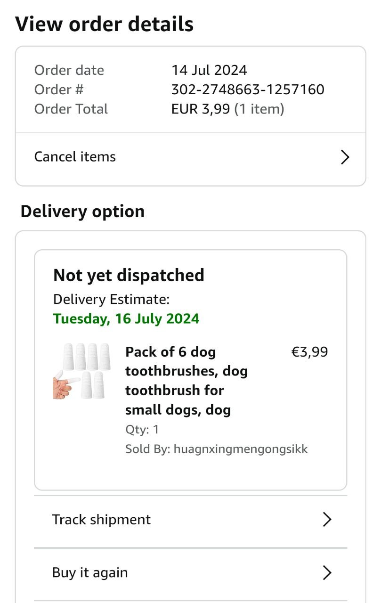Click the €3,99 item price
The width and height of the screenshot is (381, 603).
[x=309, y=352]
